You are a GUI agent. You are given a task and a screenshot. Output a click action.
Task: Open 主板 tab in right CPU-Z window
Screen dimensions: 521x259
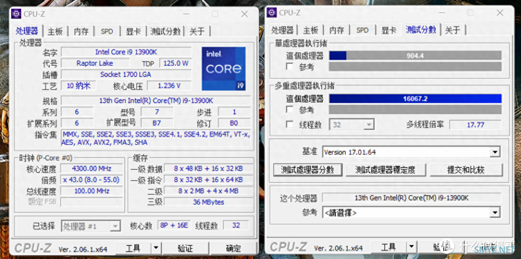pyautogui.click(x=311, y=30)
